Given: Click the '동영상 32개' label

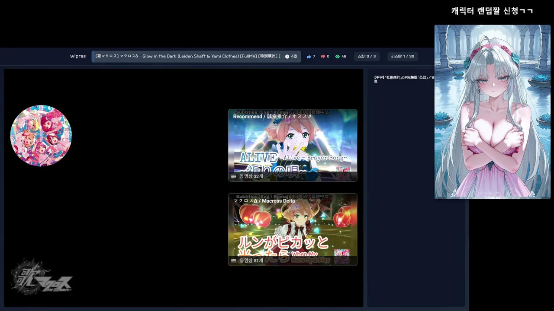Looking at the screenshot, I should click(x=251, y=176).
